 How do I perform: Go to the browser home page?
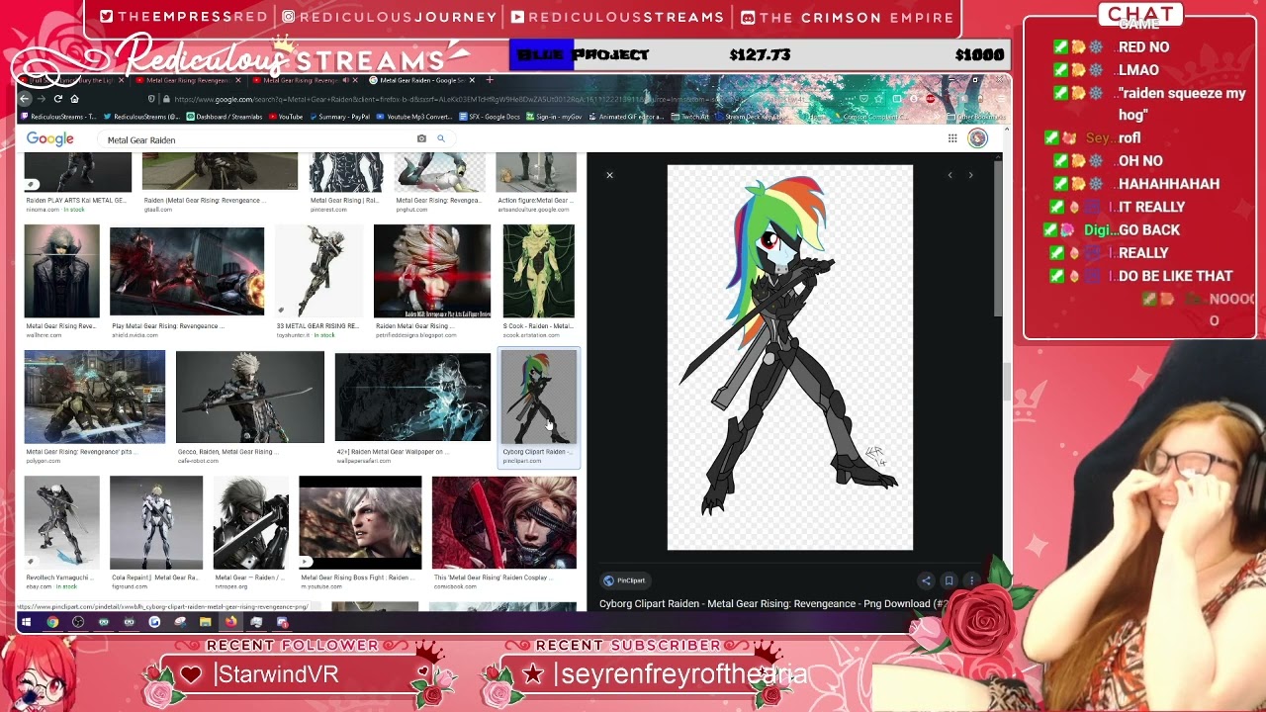74,99
